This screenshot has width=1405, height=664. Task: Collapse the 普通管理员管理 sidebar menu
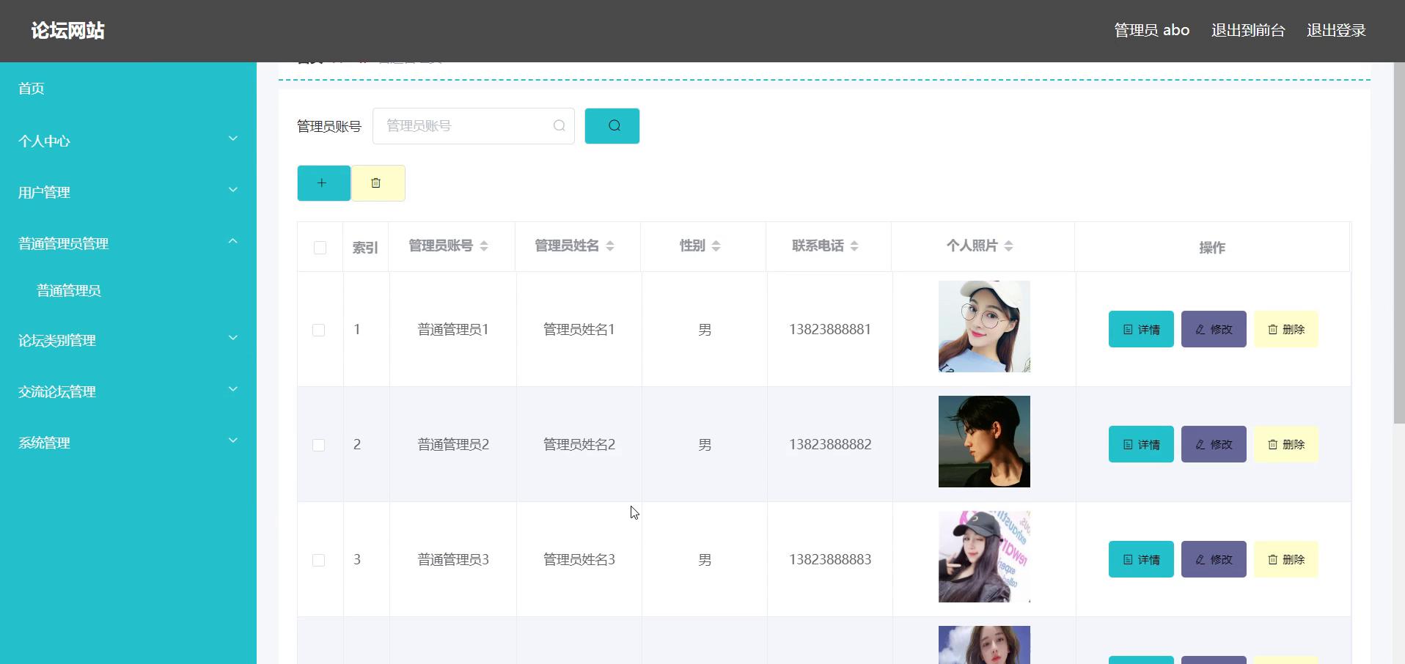coord(128,243)
